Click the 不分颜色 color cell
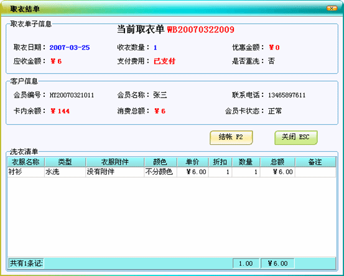 [160, 172]
